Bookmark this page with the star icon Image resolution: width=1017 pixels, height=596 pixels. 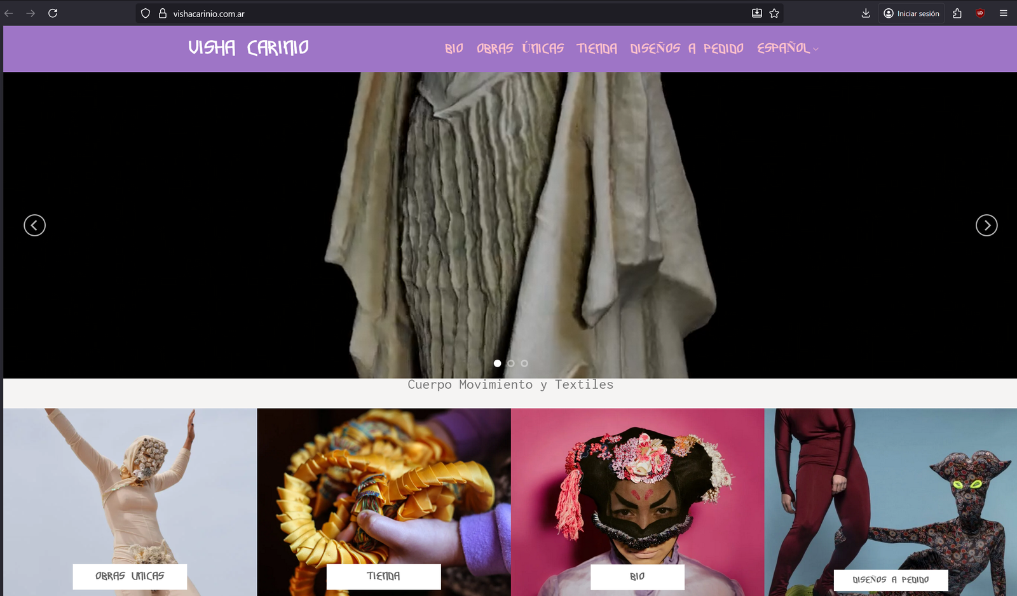coord(774,13)
